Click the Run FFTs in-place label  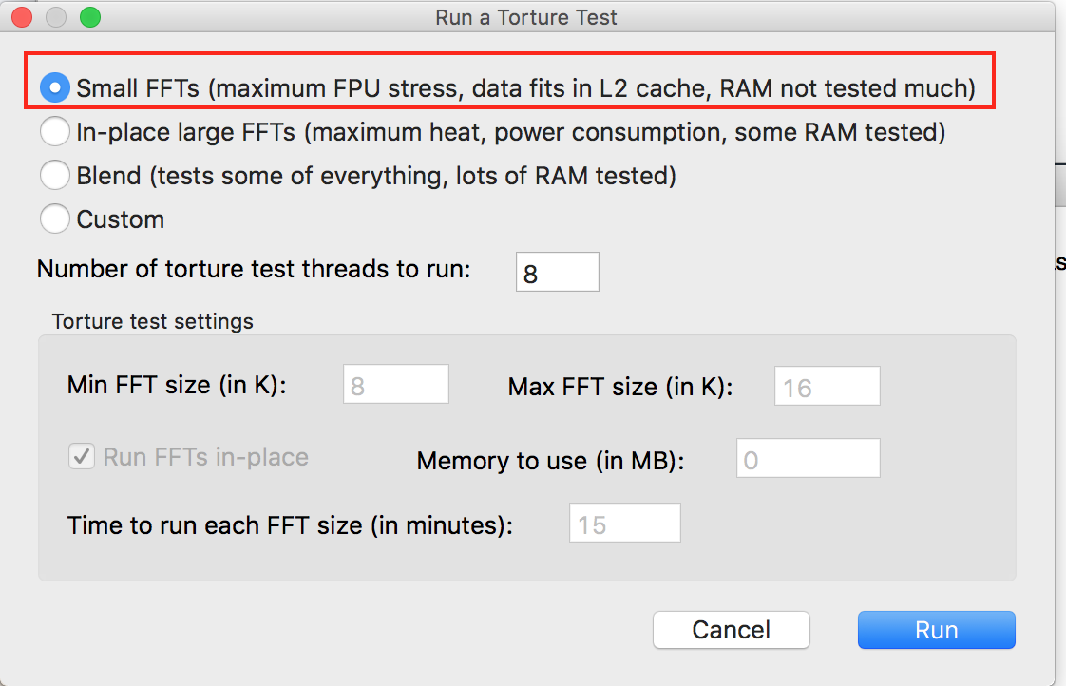pyautogui.click(x=205, y=457)
